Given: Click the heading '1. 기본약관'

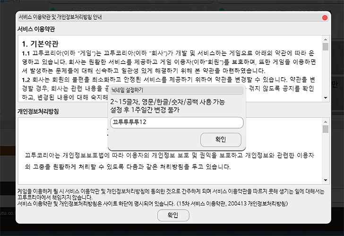Looking at the screenshot, I should (40, 44).
